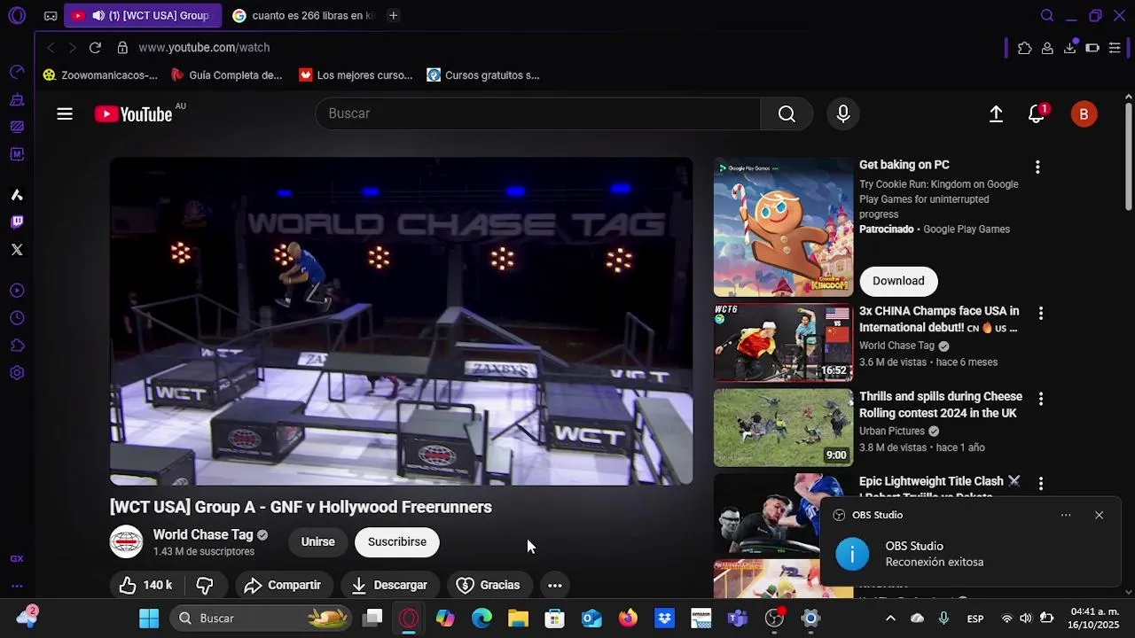Focus the YouTube Buscar search field

click(537, 113)
